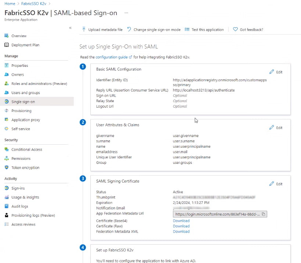Download the Federation Metadata XML

[181, 231]
